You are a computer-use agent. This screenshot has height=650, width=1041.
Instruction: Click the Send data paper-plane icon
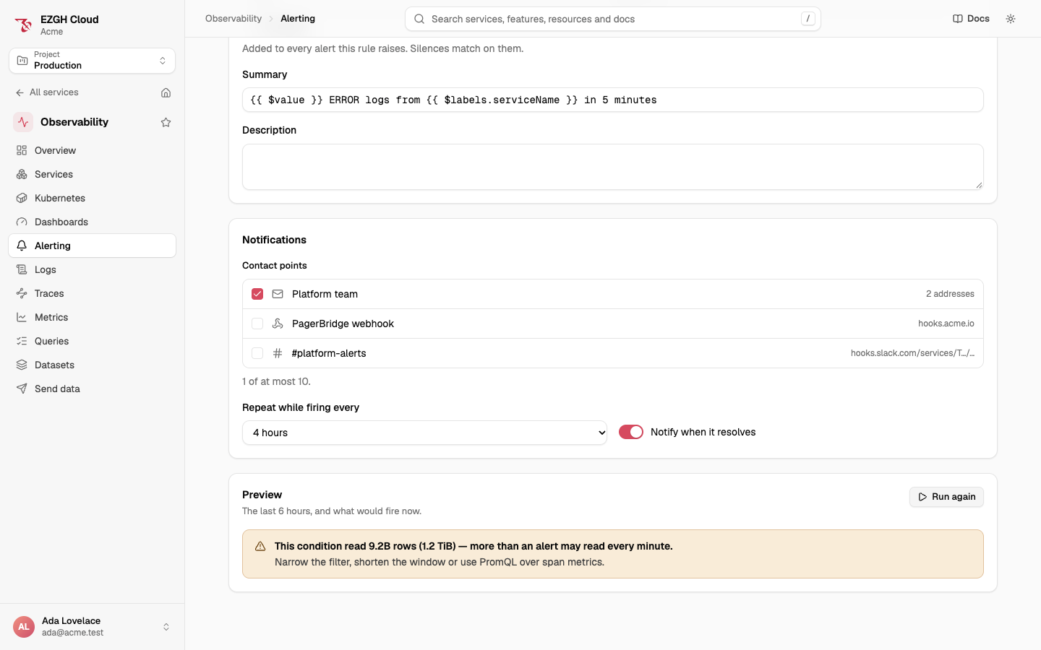tap(22, 389)
